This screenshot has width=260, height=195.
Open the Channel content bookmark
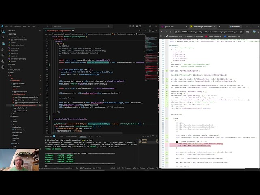coord(214,36)
